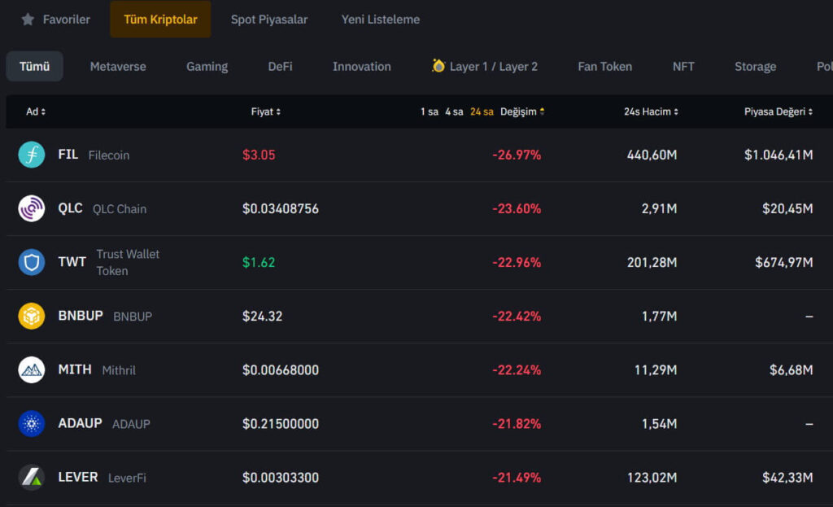Select the Tümü category filter
The width and height of the screenshot is (833, 507).
click(x=34, y=67)
